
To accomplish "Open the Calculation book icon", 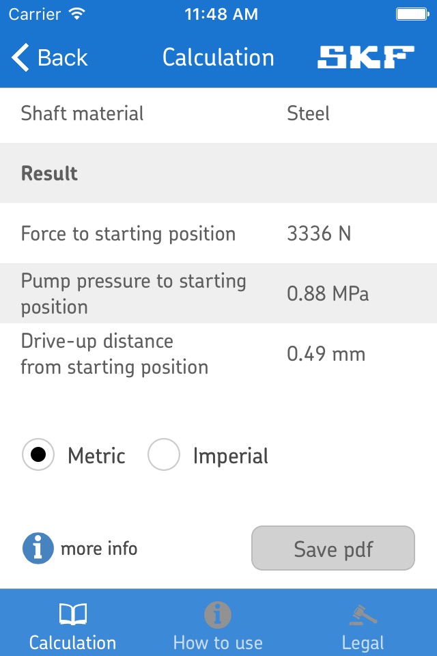I will [73, 614].
